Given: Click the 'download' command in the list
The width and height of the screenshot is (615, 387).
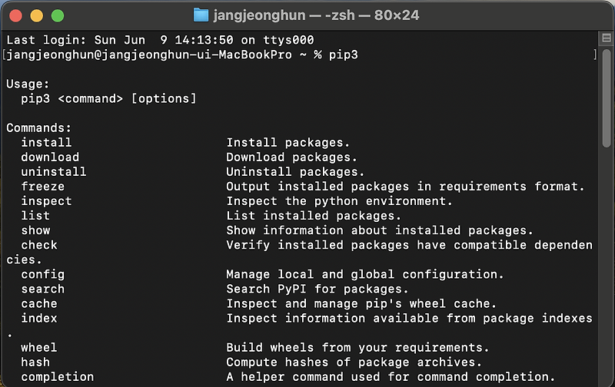Looking at the screenshot, I should pyautogui.click(x=50, y=157).
